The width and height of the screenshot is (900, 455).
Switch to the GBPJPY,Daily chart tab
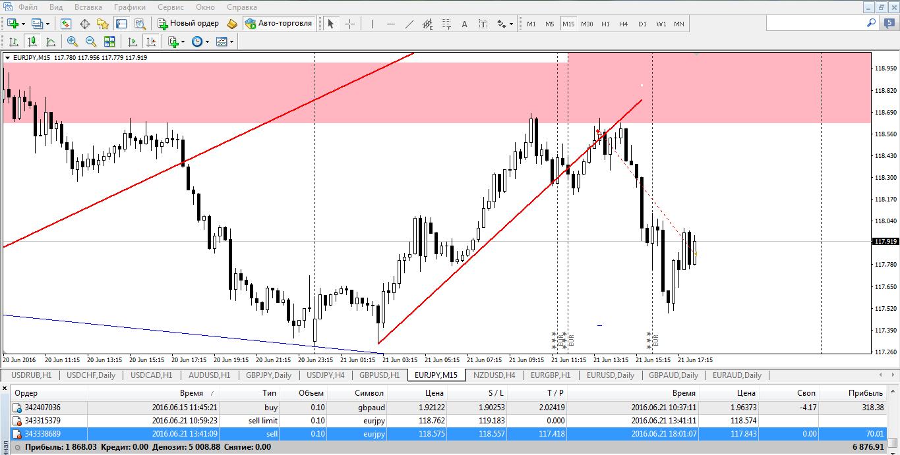tap(269, 375)
